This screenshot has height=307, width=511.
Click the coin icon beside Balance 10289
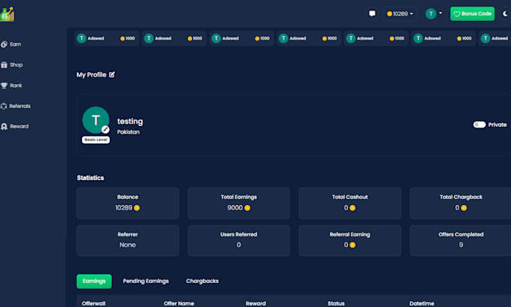pos(137,208)
